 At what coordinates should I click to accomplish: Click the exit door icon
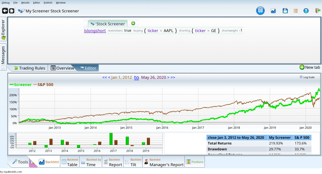tap(318, 11)
